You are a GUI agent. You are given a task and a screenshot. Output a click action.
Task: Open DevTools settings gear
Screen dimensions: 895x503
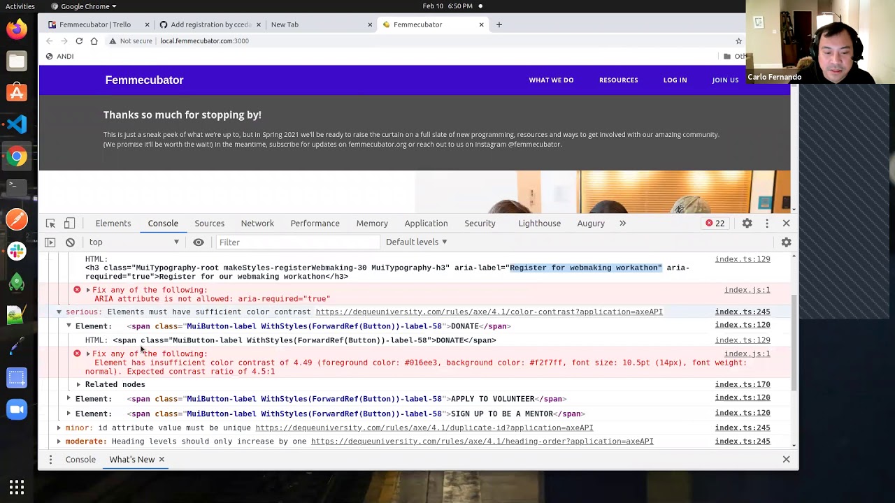(747, 224)
